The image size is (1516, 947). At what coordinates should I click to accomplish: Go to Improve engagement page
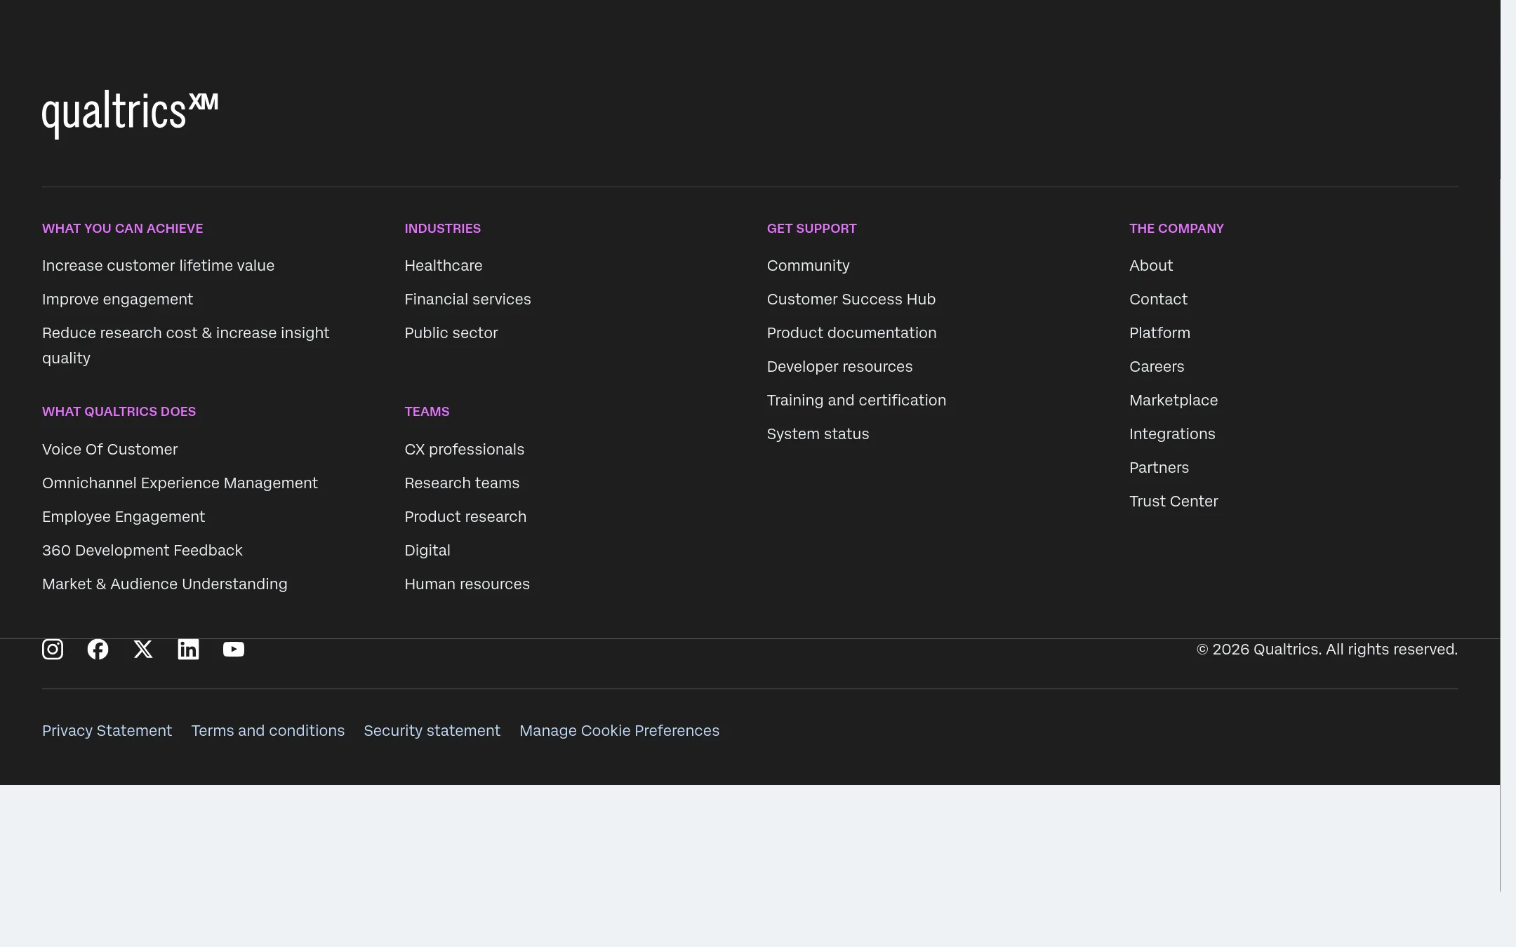[117, 300]
